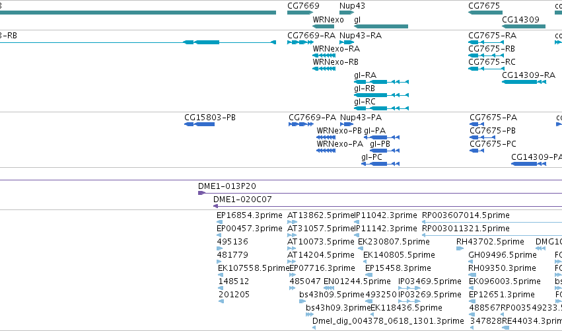Image resolution: width=562 pixels, height=331 pixels.
Task: Select EST bs43h09.3prime
Action: (337, 308)
